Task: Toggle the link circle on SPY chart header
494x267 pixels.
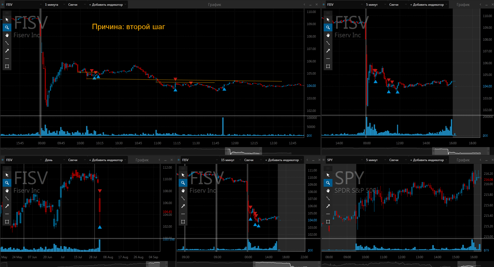Action: [x=324, y=160]
